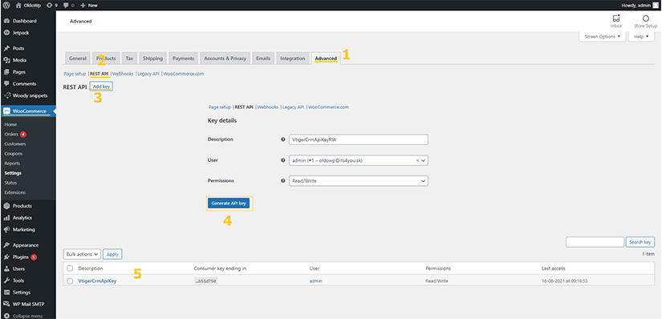
Task: Switch to the Payments settings tab
Action: 183,59
